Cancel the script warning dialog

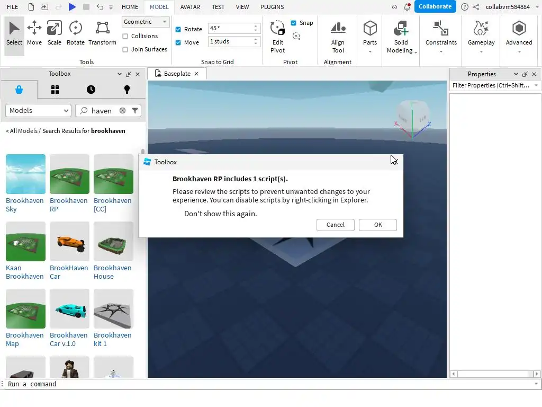(x=335, y=225)
